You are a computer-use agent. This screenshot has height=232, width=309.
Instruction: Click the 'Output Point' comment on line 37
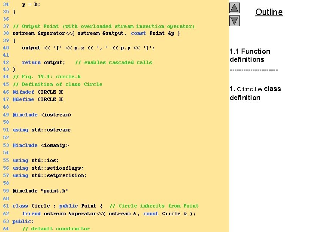104,26
